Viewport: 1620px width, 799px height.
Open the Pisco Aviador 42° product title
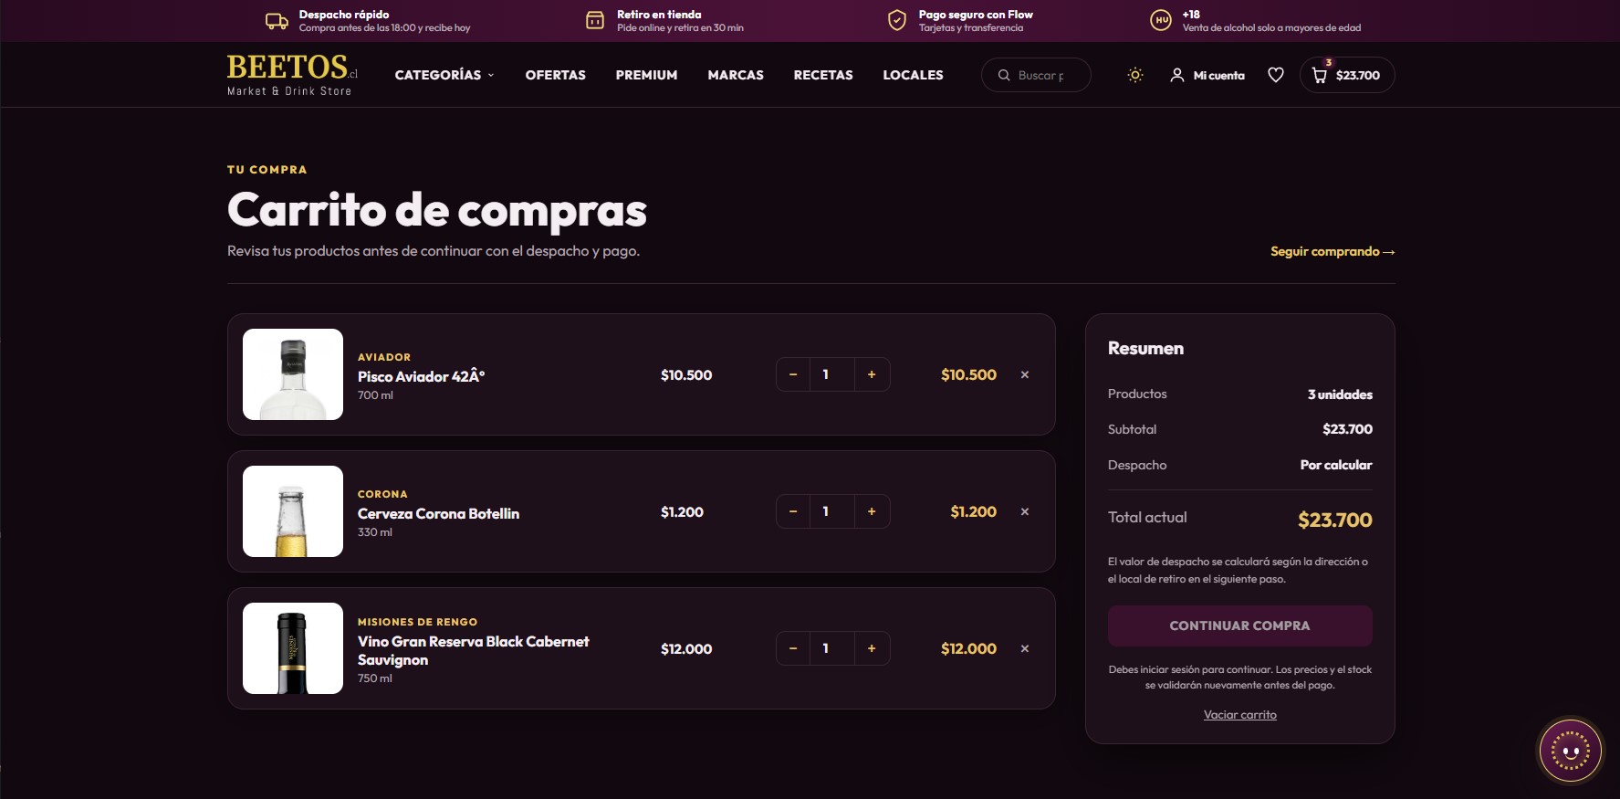tap(421, 376)
